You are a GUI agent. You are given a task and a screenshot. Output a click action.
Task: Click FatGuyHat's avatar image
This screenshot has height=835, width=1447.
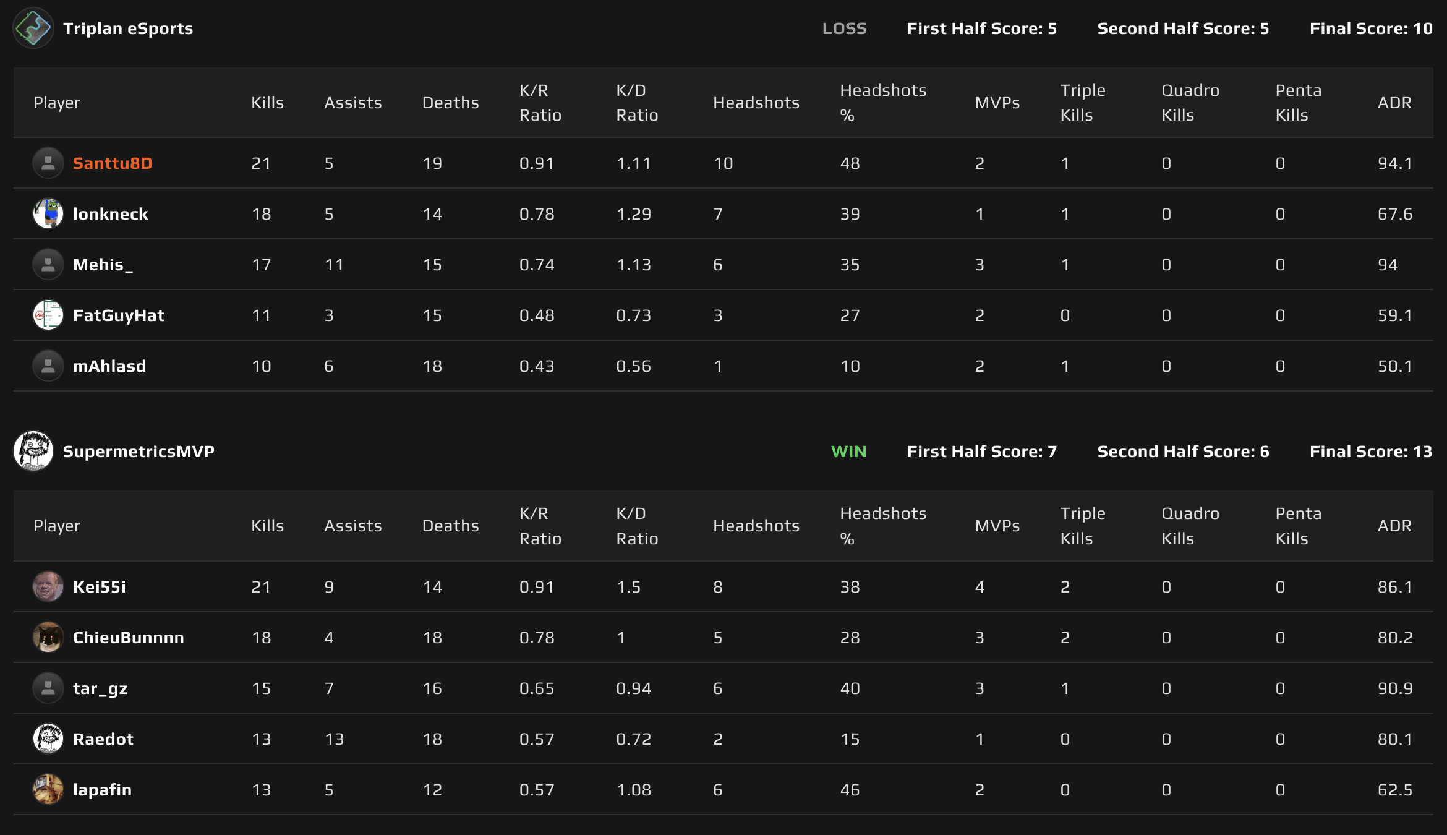(48, 315)
